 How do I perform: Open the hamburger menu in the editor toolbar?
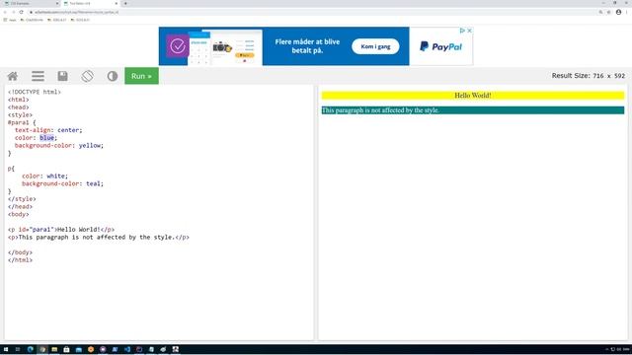click(38, 76)
